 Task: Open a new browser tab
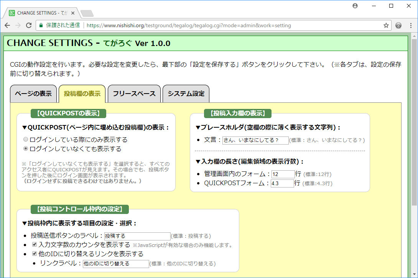[x=87, y=13]
